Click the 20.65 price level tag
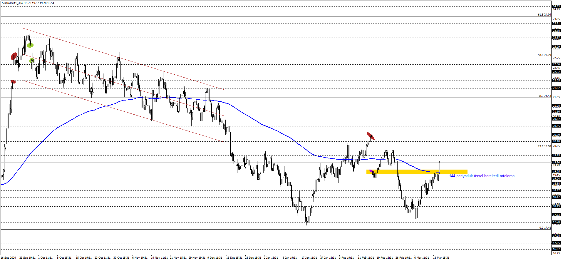The width and height of the screenshot is (563, 261). (556, 126)
